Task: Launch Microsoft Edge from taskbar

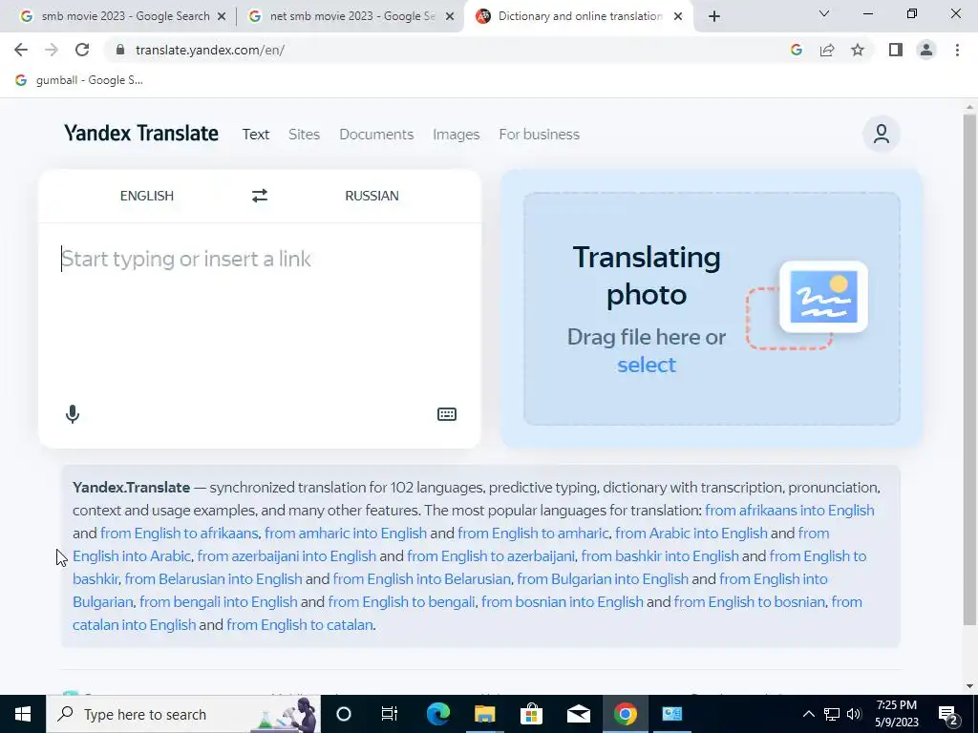Action: 437,714
